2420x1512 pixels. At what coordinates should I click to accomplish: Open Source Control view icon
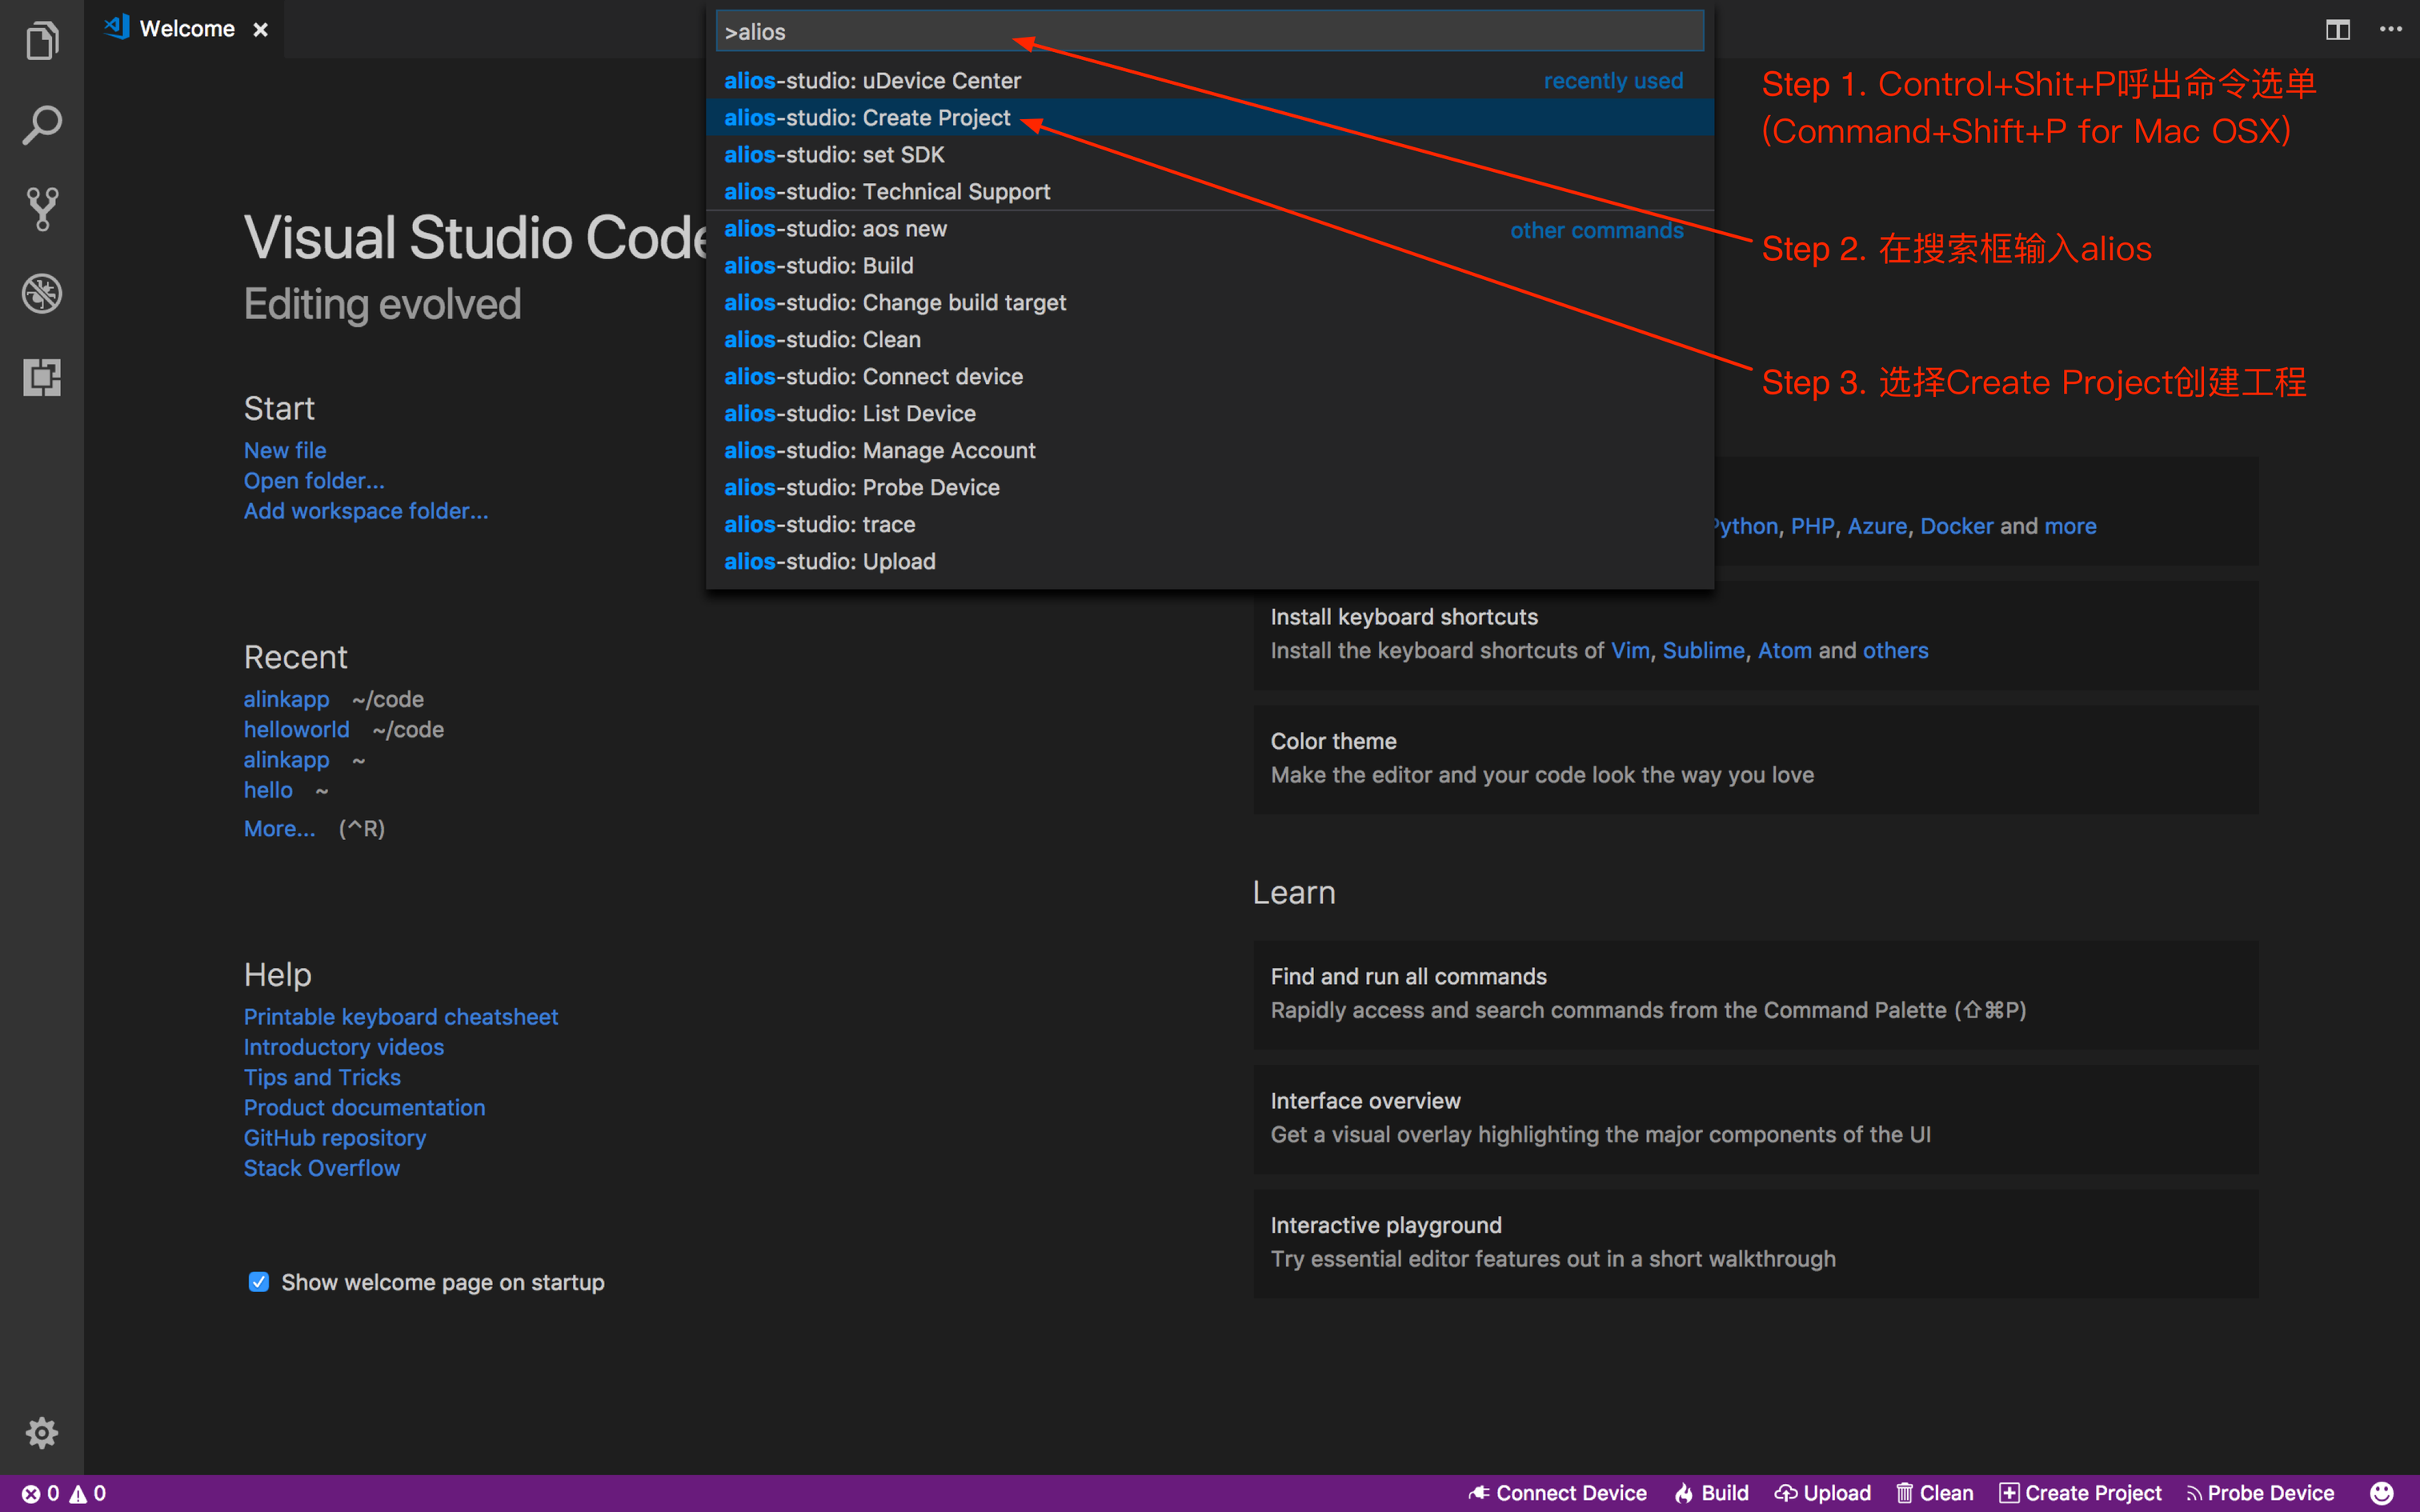(42, 210)
